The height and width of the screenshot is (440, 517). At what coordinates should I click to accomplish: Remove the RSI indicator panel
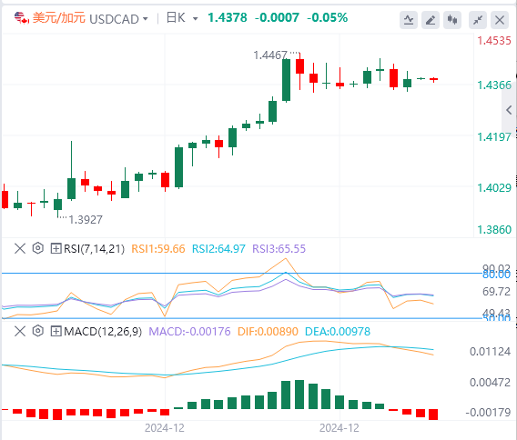20,248
